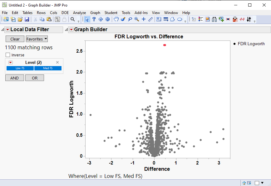The image size is (271, 186).
Task: Enable the Inverse checkbox in the filter
Action: point(8,55)
